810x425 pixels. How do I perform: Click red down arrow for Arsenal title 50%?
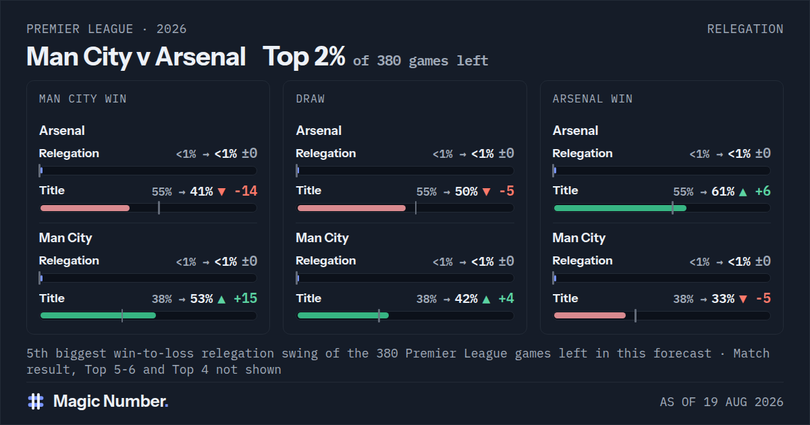[486, 192]
